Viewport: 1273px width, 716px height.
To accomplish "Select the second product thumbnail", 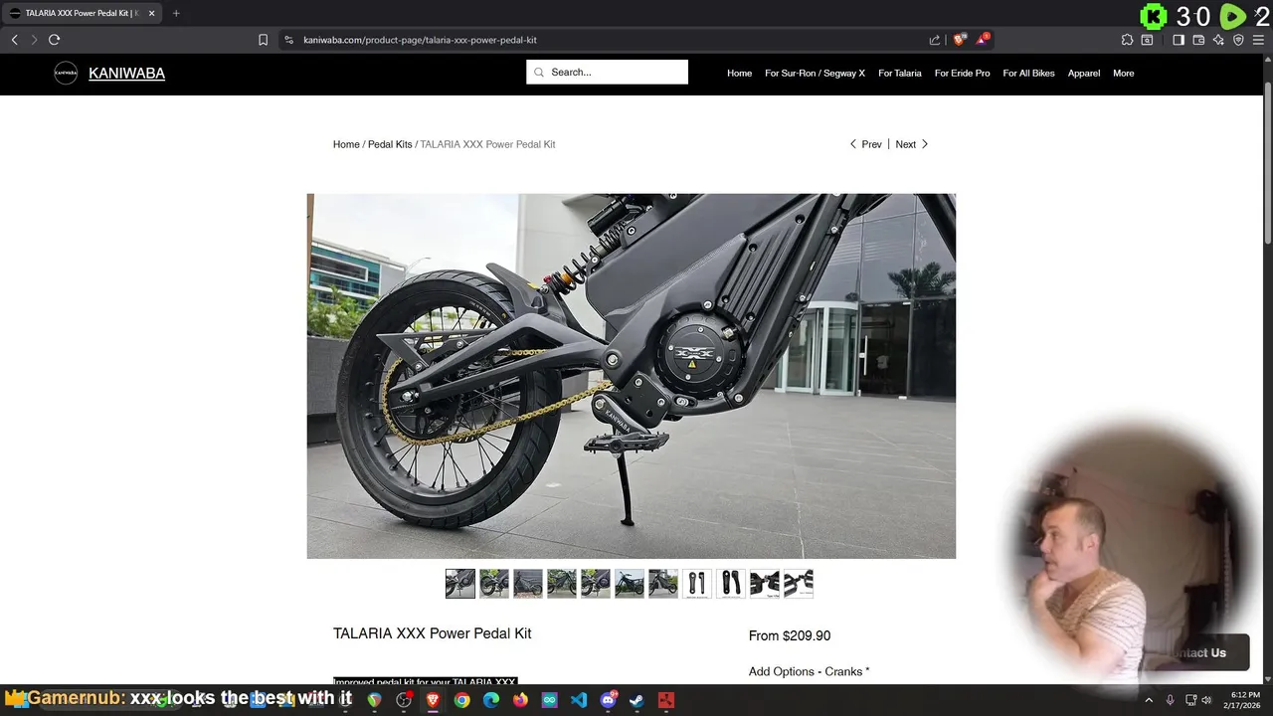I will [494, 584].
